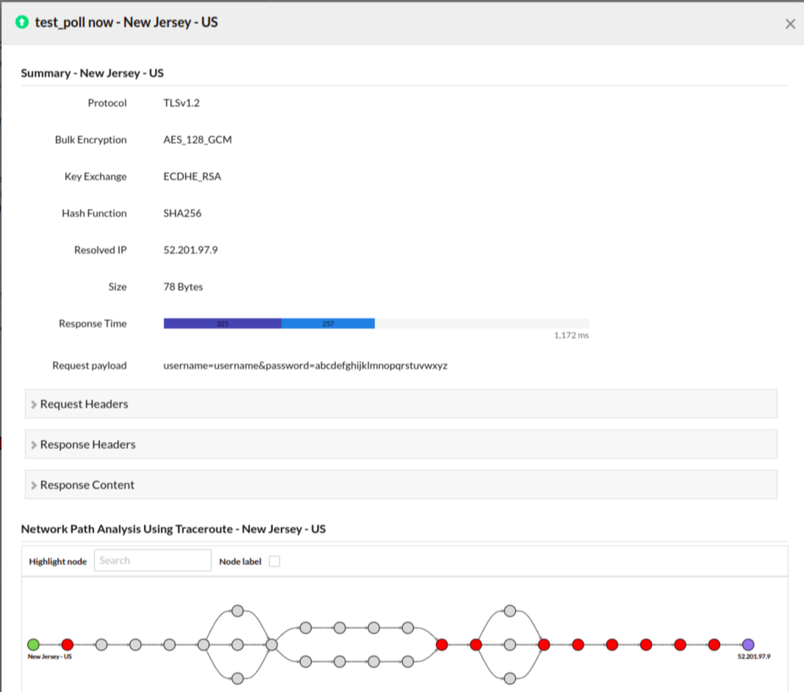The image size is (804, 692).
Task: Select the purple 52.201.97.9 destination node
Action: 747,645
